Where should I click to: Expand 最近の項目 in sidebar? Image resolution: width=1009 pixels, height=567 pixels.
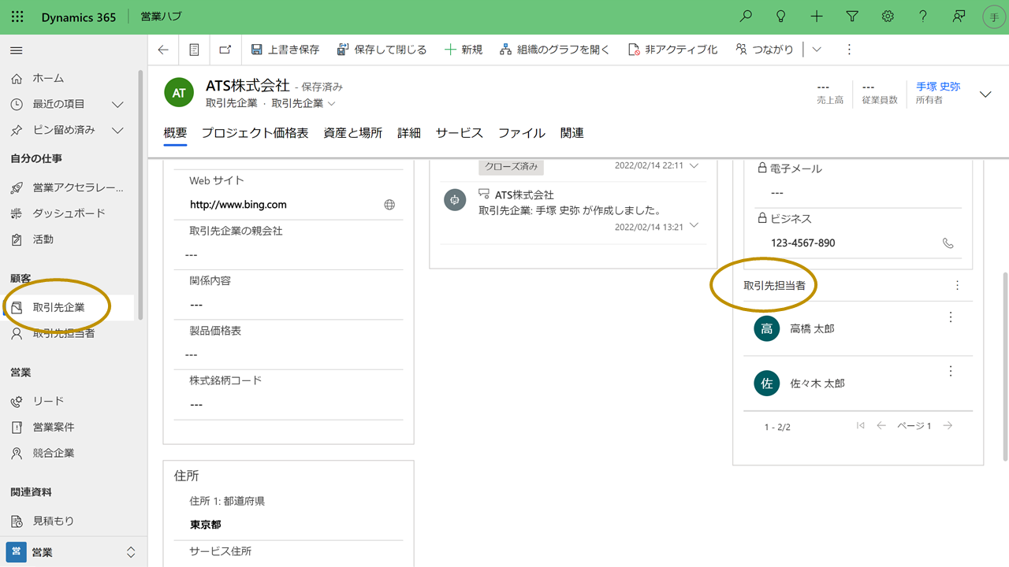[x=118, y=104]
